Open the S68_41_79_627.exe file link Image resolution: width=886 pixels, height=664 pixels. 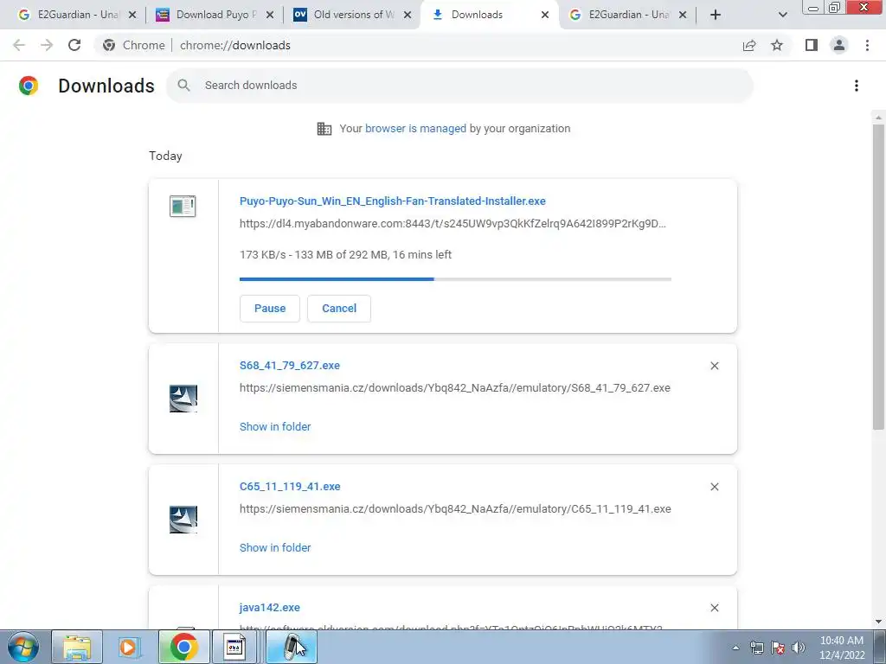pos(290,366)
